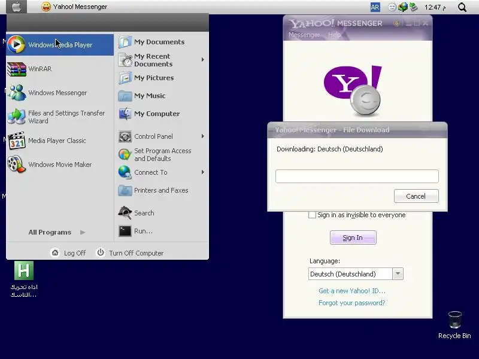Screen dimensions: 479x359
Task: Click the Connect To menu entry
Action: 161,172
